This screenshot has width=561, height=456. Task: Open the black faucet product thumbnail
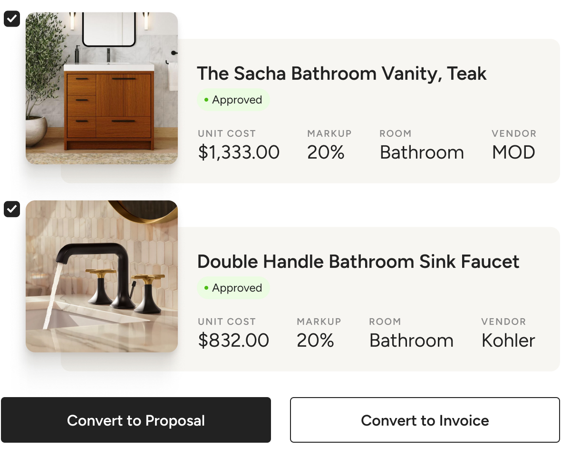(102, 276)
